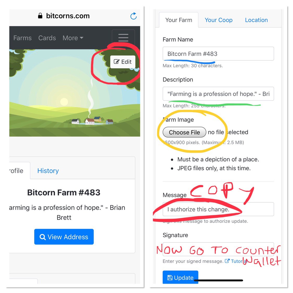Screen dimensions: 293x293
Task: Select the Message authorization text field
Action: [x=218, y=209]
